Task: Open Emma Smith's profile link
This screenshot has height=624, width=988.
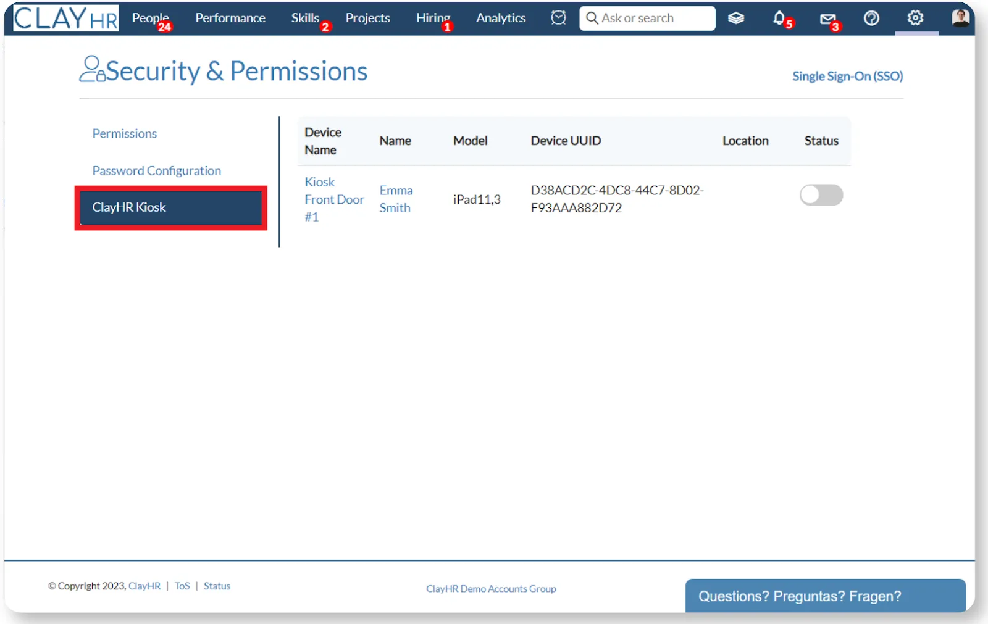Action: pyautogui.click(x=396, y=199)
